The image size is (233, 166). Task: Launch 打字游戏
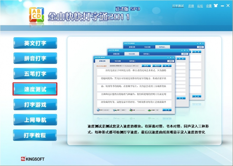[x=35, y=105]
